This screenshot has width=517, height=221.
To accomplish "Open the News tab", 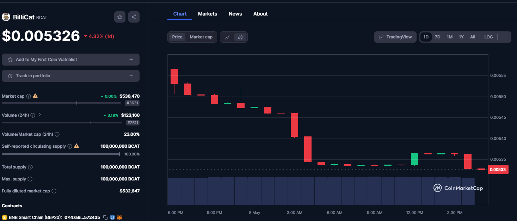I will coord(235,14).
